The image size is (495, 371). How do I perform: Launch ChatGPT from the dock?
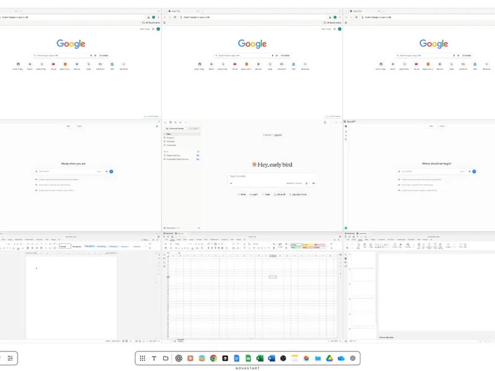[x=179, y=358]
